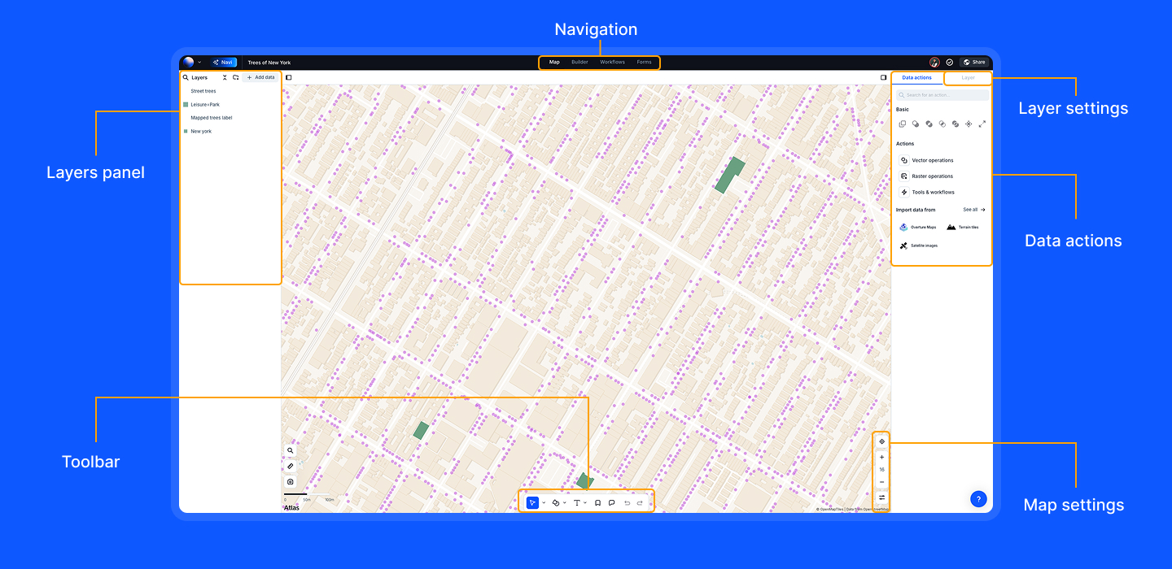1172x569 pixels.
Task: Click the Search for an action field
Action: [944, 95]
